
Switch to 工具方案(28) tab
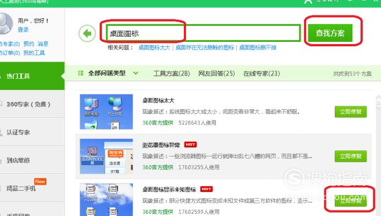click(172, 73)
